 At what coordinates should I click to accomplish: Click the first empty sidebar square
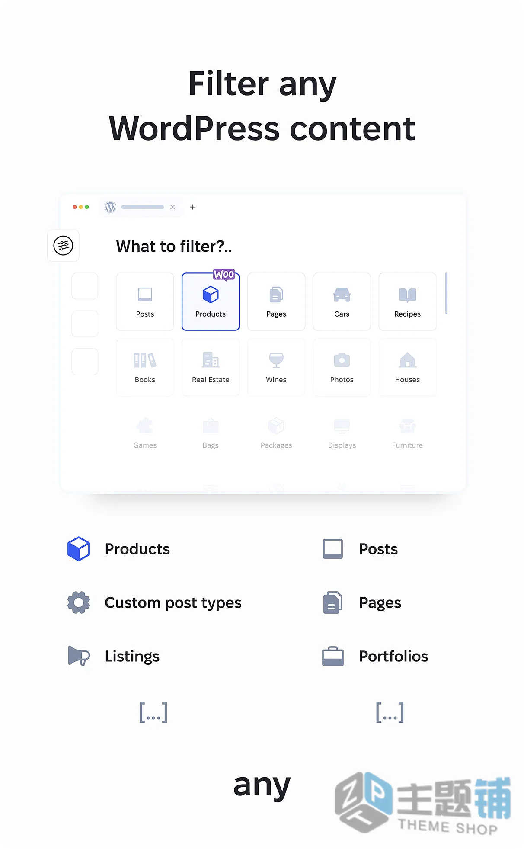pos(85,286)
